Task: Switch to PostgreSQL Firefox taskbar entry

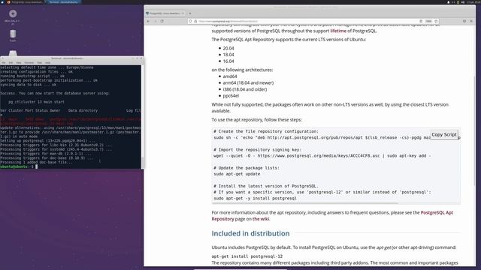Action: pos(26,2)
